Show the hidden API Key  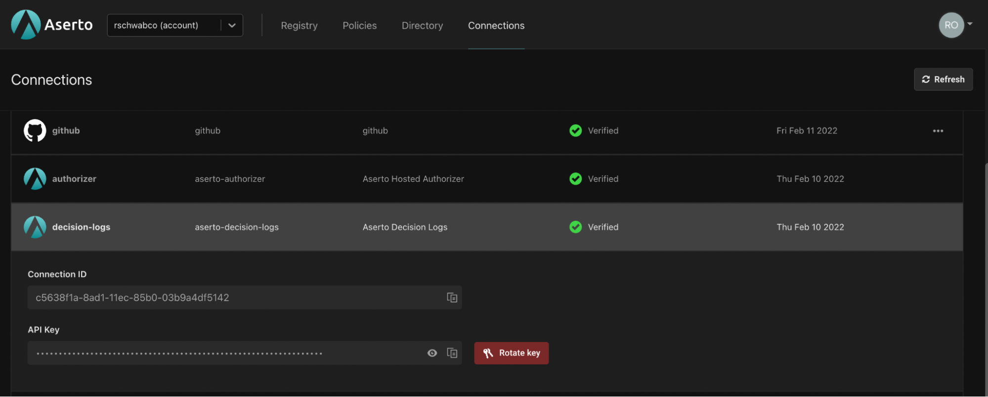432,353
